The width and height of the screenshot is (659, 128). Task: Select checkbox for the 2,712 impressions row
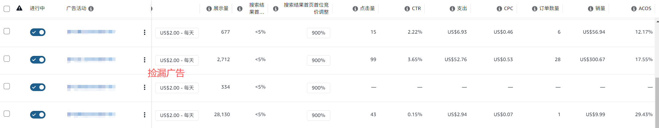[x=7, y=59]
